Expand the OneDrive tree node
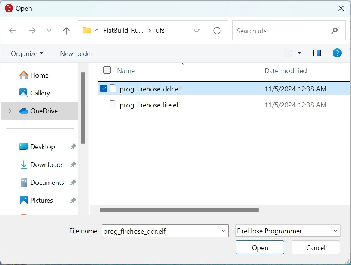351x265 pixels. 10,111
